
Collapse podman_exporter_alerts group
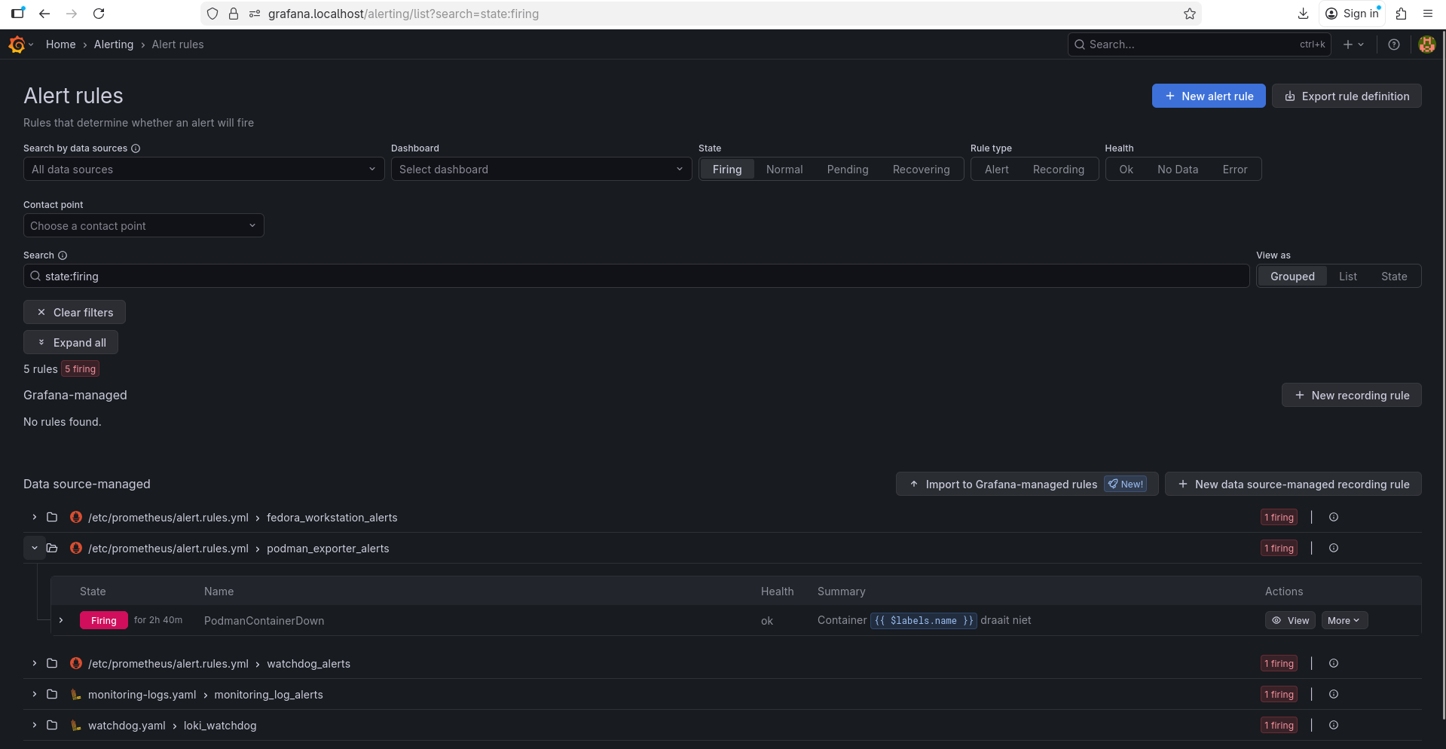pyautogui.click(x=34, y=548)
